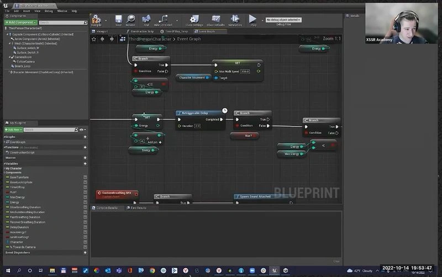This screenshot has width=442, height=277.
Task: Click the add variable plus button
Action: click(x=85, y=164)
